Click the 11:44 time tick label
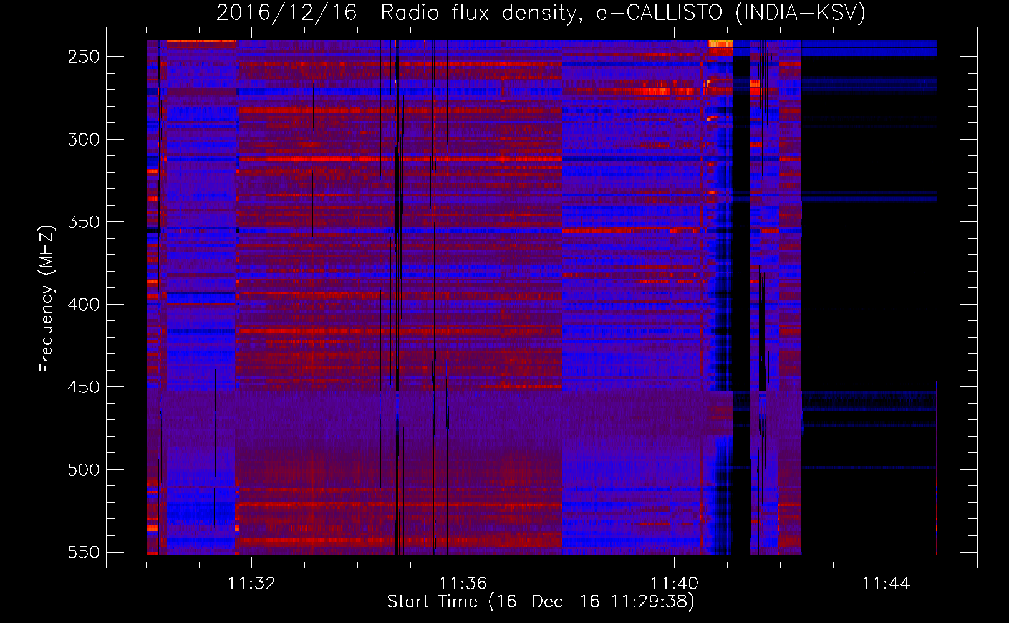This screenshot has height=623, width=1009. (x=886, y=583)
